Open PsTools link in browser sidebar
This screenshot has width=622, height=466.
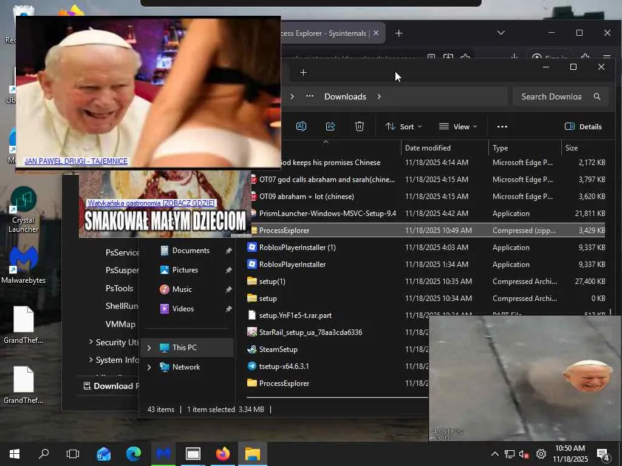coord(120,288)
